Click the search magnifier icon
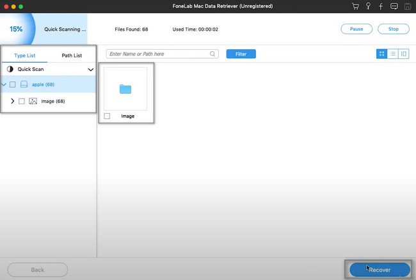The width and height of the screenshot is (416, 280). click(212, 54)
